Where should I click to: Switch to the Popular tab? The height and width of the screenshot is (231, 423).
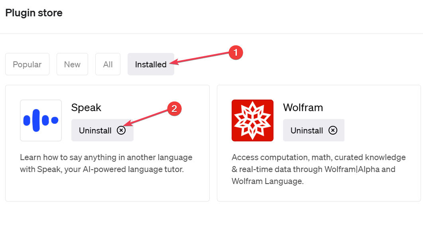[27, 64]
